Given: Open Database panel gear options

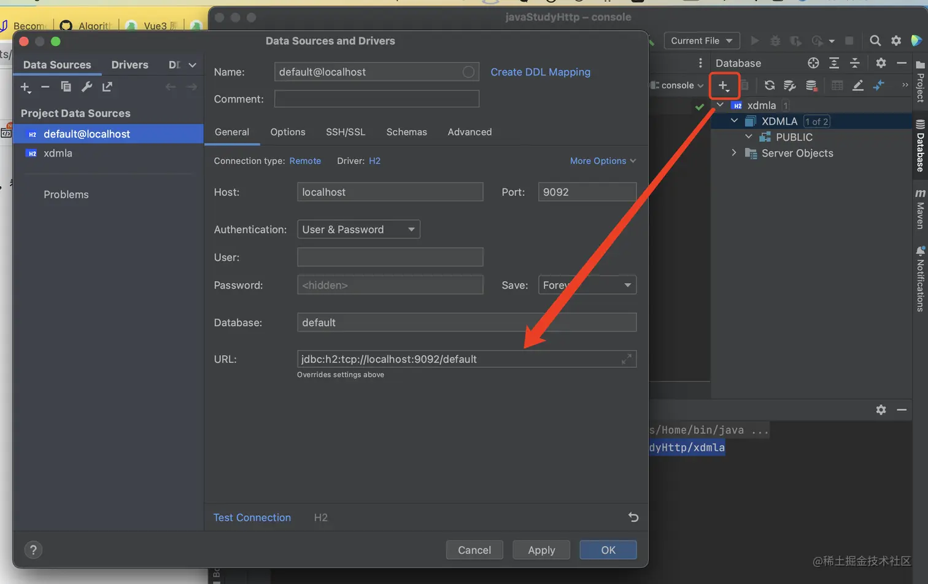Looking at the screenshot, I should click(881, 63).
